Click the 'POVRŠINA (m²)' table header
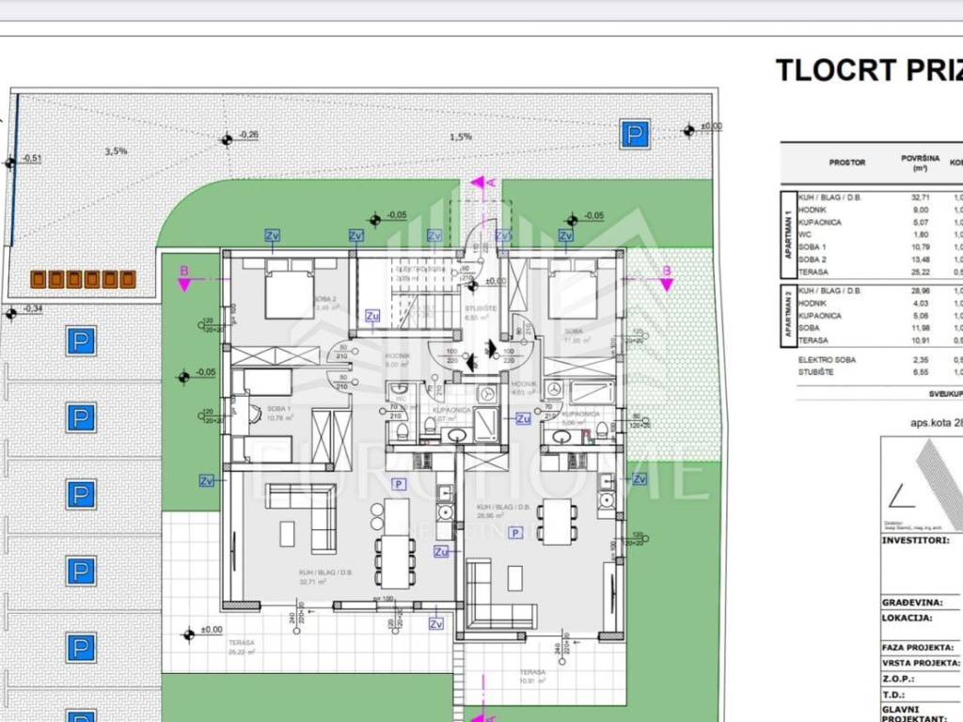The height and width of the screenshot is (722, 963). tap(920, 163)
